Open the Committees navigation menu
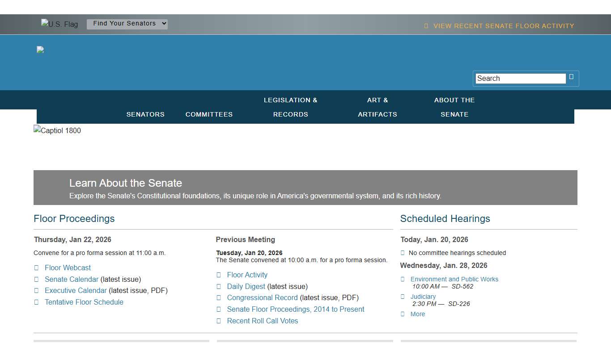611x343 pixels. pos(209,114)
